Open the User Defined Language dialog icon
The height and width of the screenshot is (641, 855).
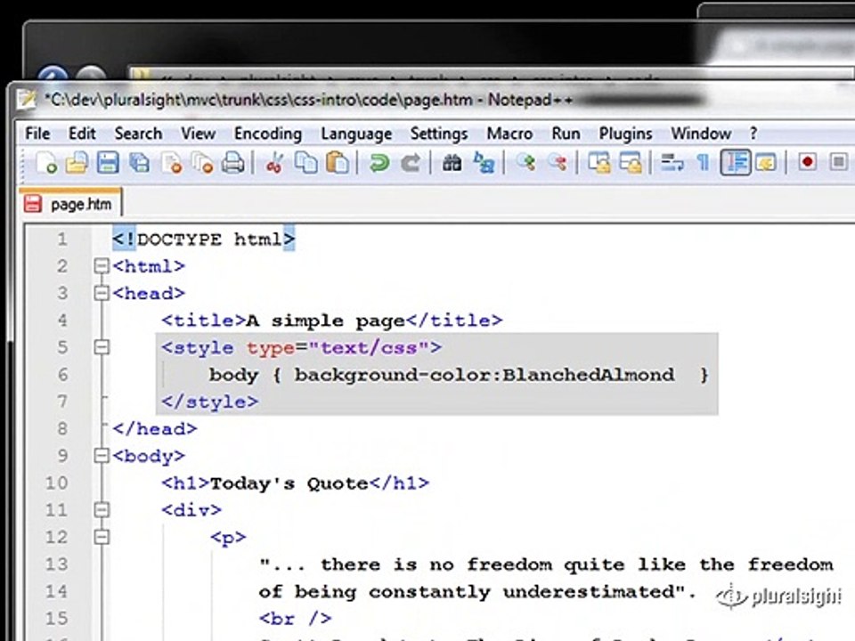[766, 162]
